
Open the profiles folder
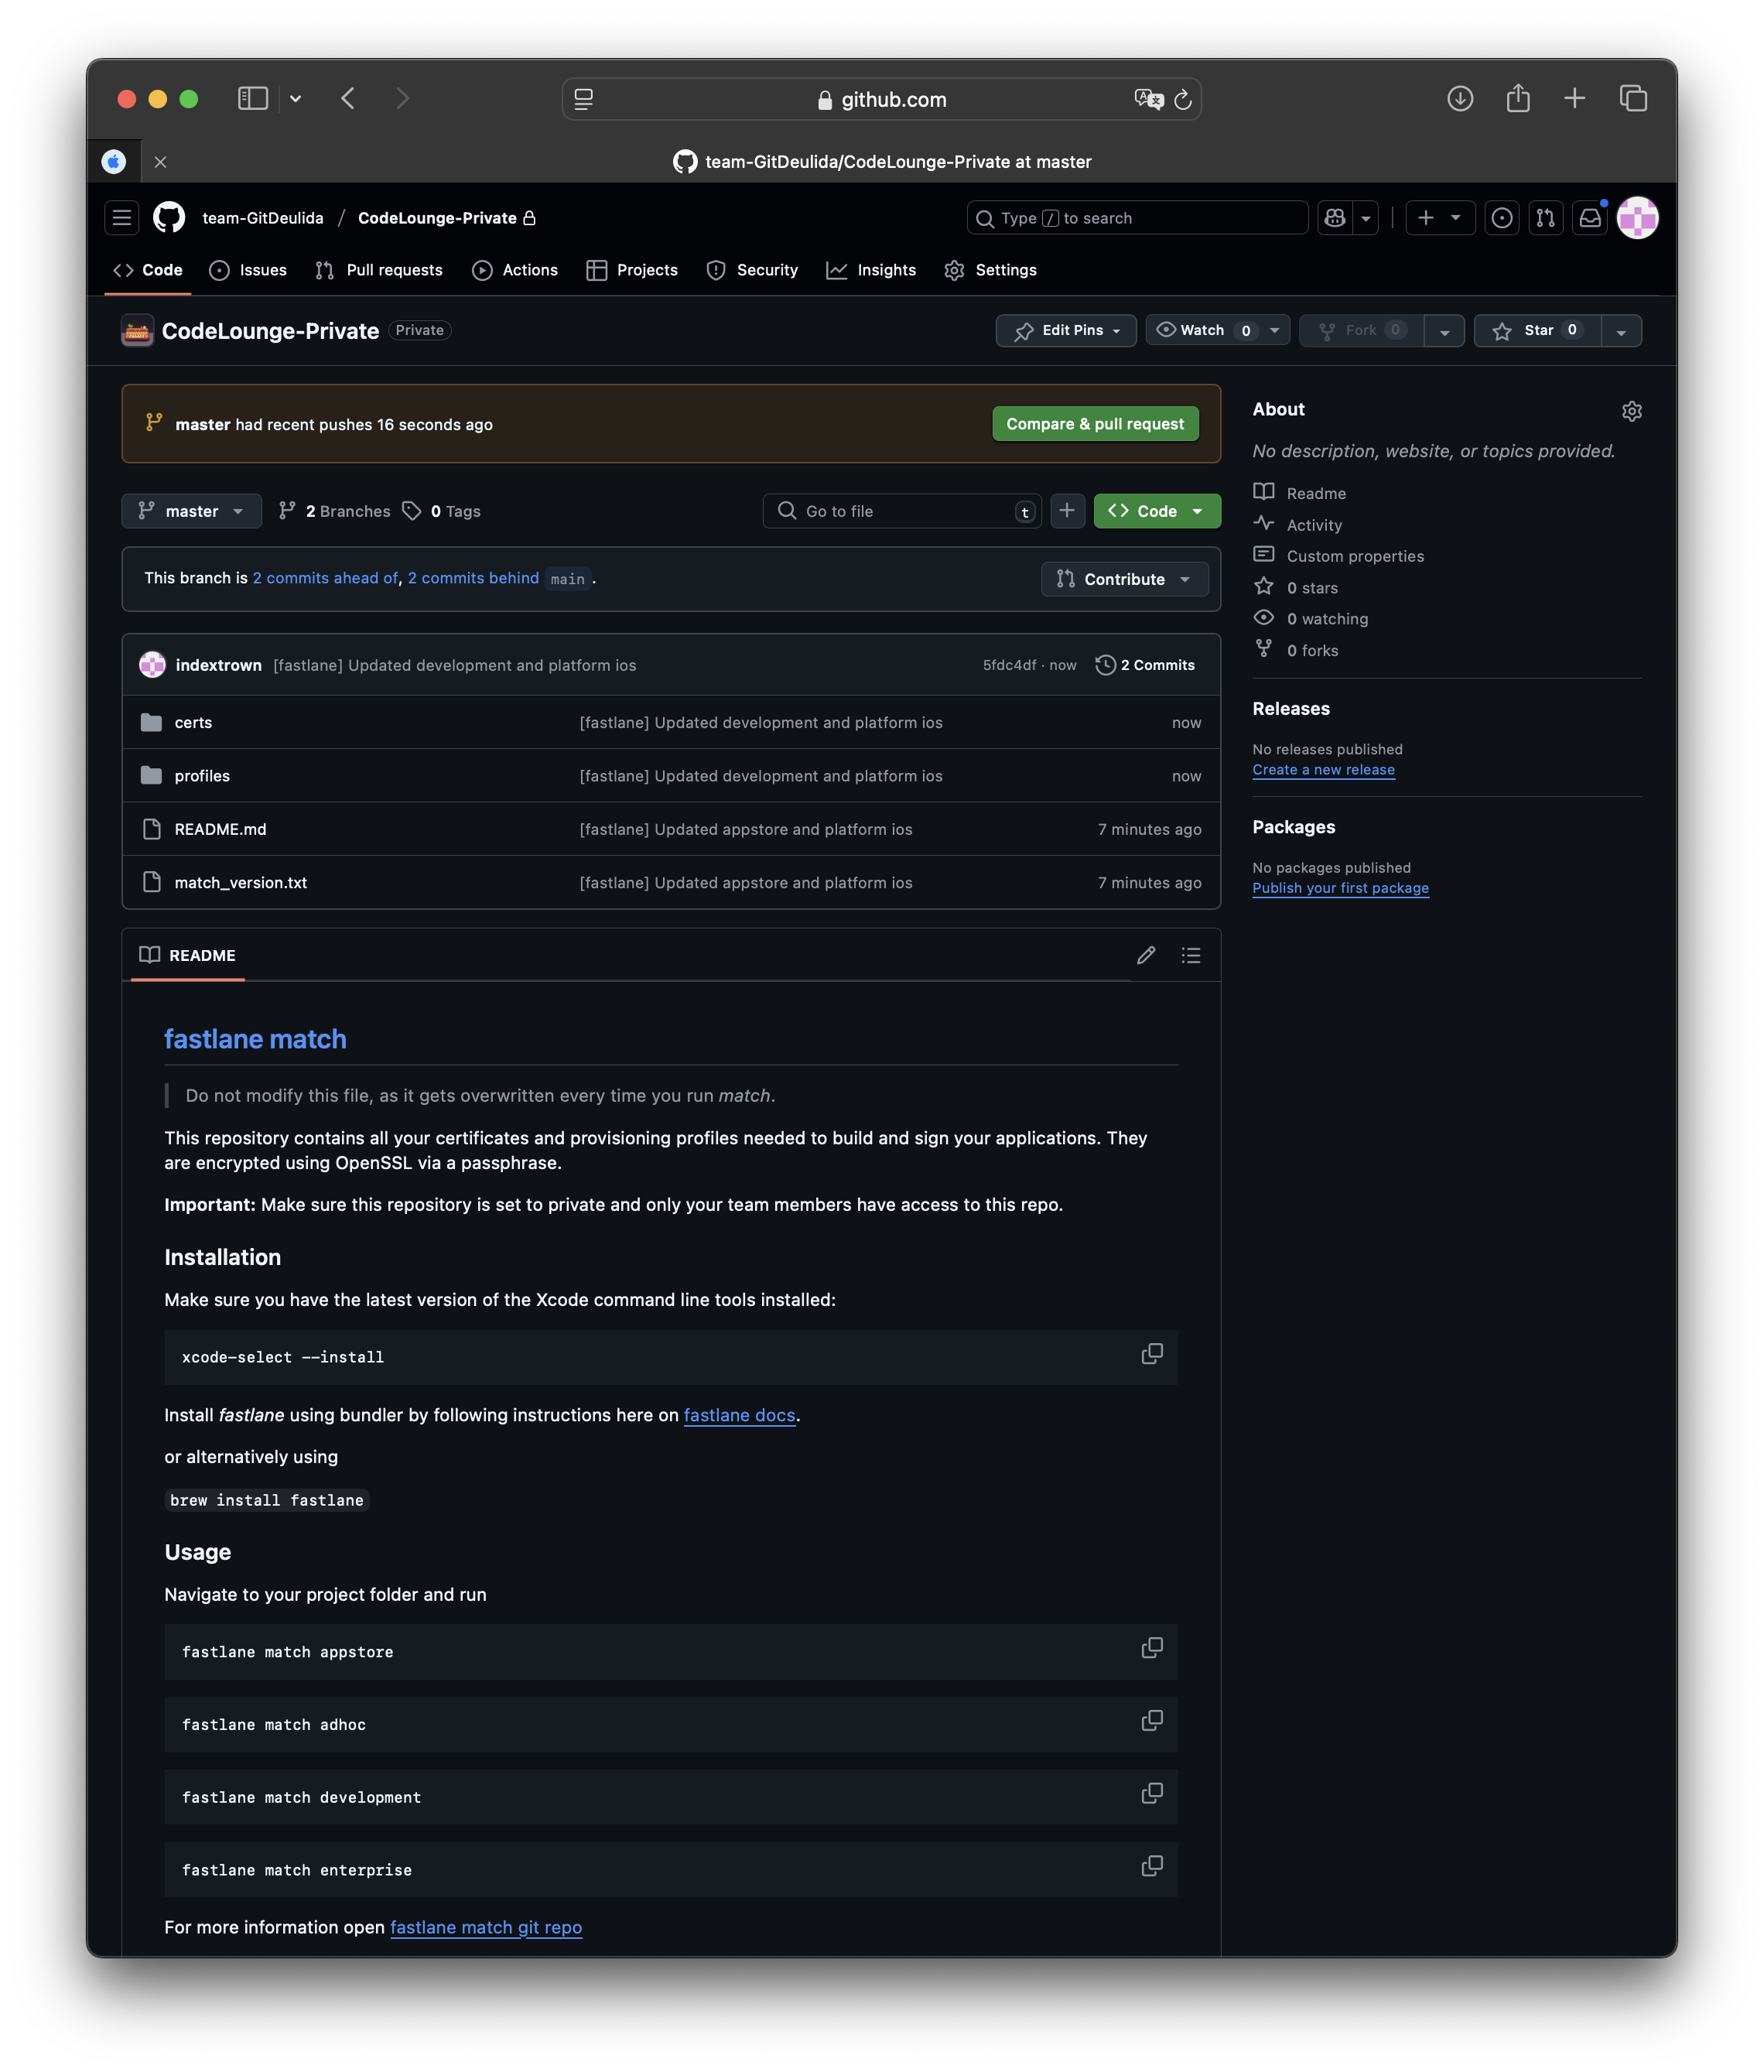(202, 776)
